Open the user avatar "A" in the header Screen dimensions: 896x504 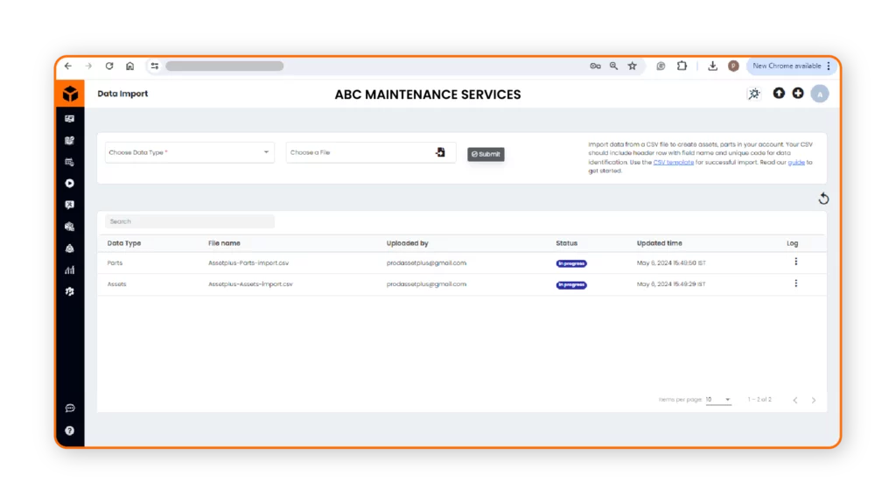[820, 94]
